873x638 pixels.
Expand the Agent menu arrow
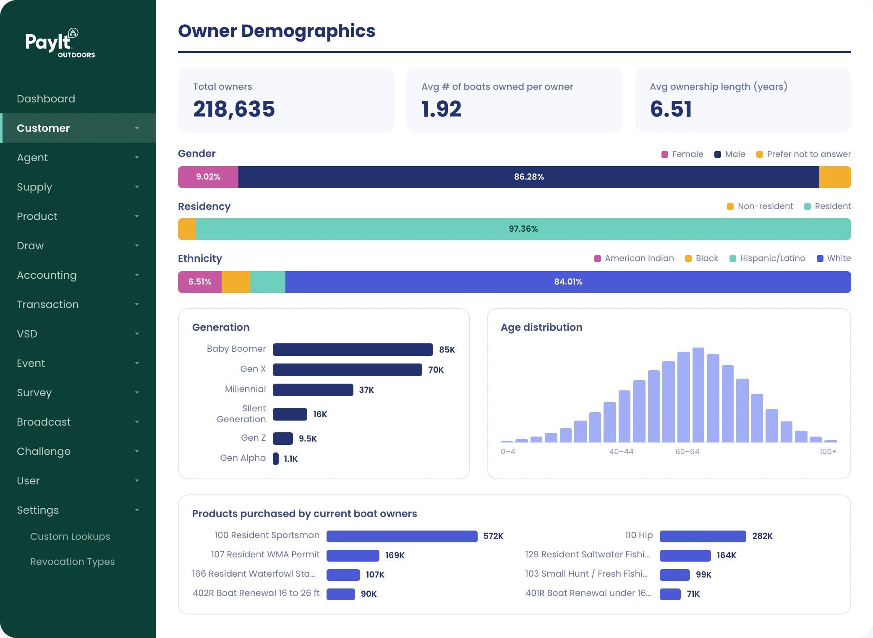pyautogui.click(x=137, y=157)
